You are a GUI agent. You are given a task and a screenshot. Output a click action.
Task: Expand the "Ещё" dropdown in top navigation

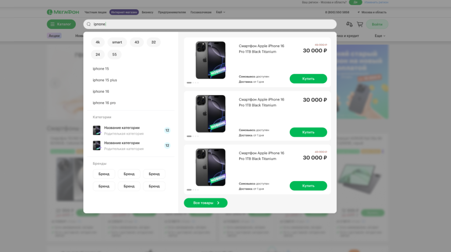[220, 12]
